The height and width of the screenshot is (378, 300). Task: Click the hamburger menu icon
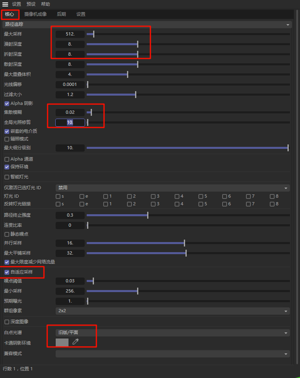click(5, 4)
